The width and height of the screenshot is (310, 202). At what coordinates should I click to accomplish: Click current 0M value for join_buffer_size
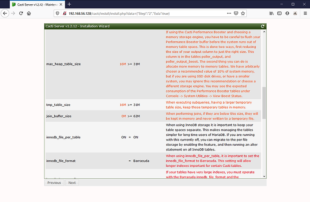click(124, 116)
